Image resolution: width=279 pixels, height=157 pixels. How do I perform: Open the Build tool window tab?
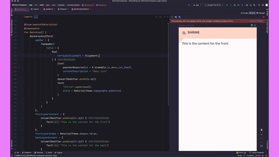coord(49,153)
